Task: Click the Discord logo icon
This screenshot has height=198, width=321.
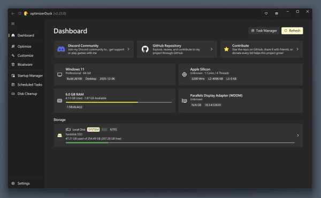Action: pyautogui.click(x=61, y=49)
